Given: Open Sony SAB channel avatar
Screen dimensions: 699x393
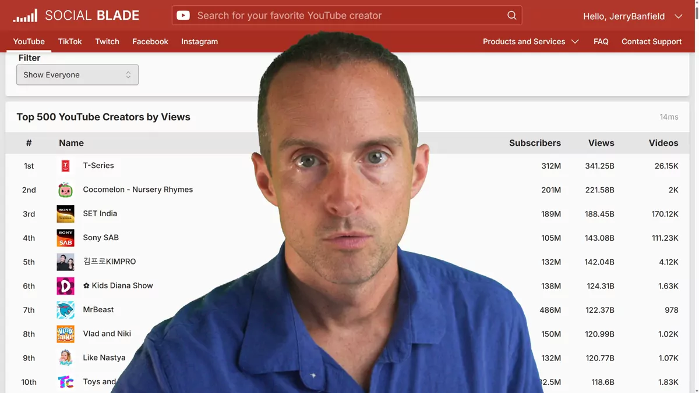Looking at the screenshot, I should 65,238.
